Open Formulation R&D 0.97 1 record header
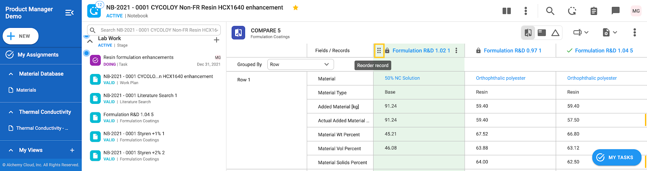The width and height of the screenshot is (647, 171). pos(512,51)
